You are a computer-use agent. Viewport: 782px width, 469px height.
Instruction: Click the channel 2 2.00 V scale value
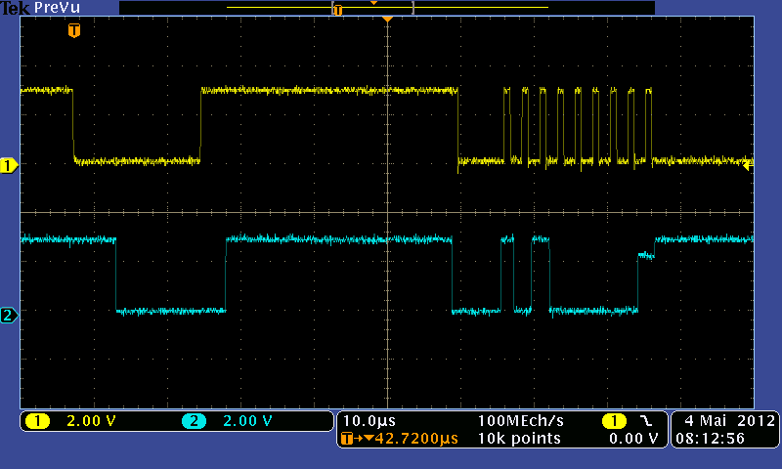point(247,422)
